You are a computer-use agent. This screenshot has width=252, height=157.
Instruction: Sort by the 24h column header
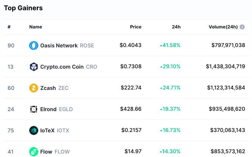pyautogui.click(x=176, y=27)
